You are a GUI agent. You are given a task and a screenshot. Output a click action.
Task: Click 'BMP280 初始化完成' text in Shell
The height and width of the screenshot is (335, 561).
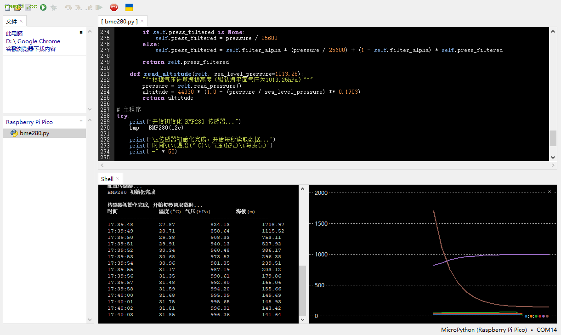point(131,192)
